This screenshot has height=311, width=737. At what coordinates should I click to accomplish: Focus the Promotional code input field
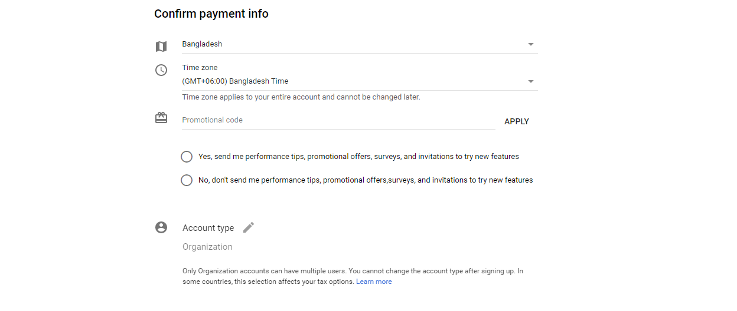click(338, 120)
